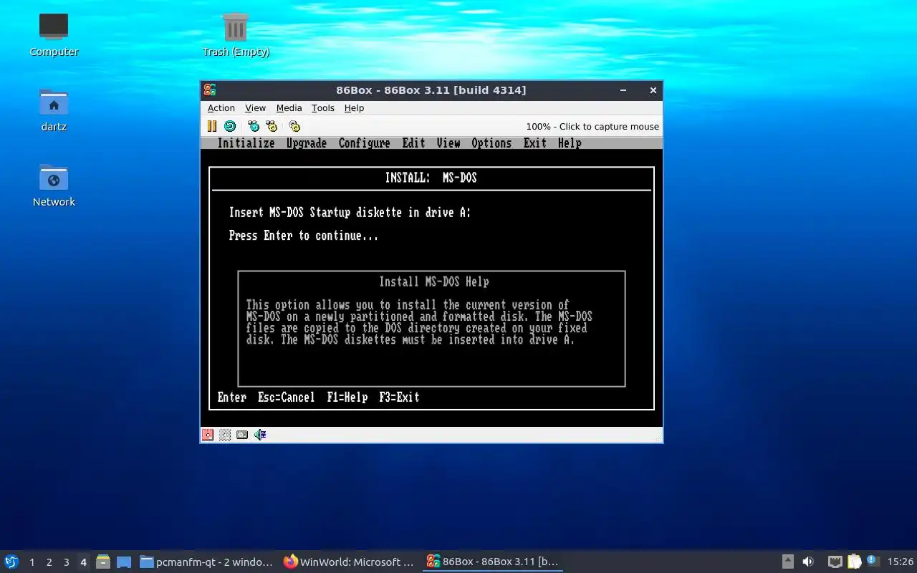Viewport: 917px width, 573px height.
Task: Pause the 86Box emulation
Action: coord(211,126)
